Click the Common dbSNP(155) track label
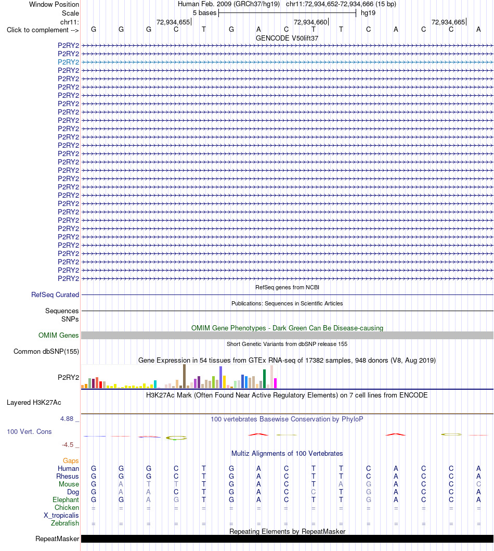This screenshot has width=494, height=551. click(x=46, y=351)
